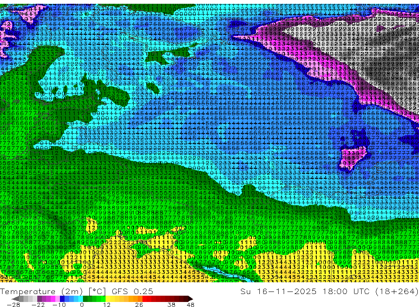Viewport: 419px width, 307px height.
Task: Click the "18:00 UTC" time text
Action: click(x=347, y=291)
